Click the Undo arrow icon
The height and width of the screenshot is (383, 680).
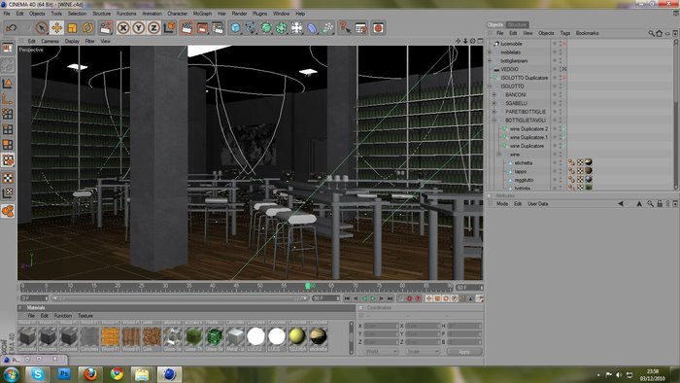coord(11,28)
